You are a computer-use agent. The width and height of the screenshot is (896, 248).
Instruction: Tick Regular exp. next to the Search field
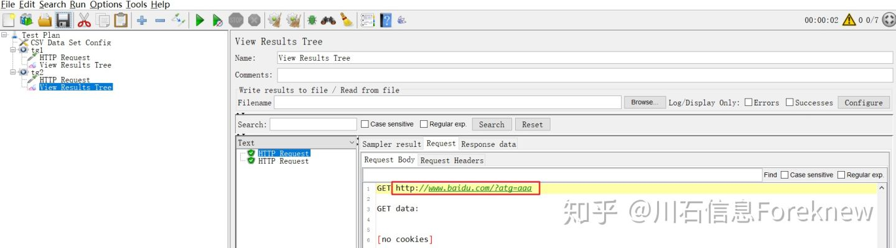click(x=424, y=124)
